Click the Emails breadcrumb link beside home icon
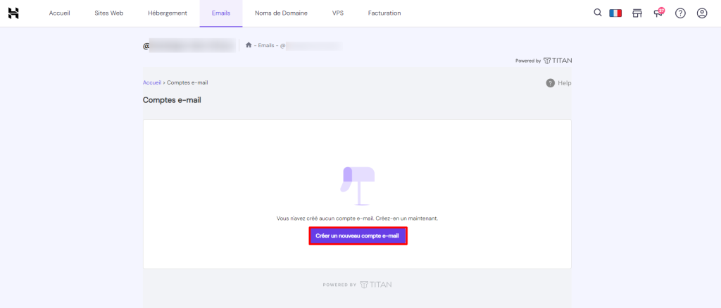This screenshot has width=721, height=308. click(x=266, y=46)
